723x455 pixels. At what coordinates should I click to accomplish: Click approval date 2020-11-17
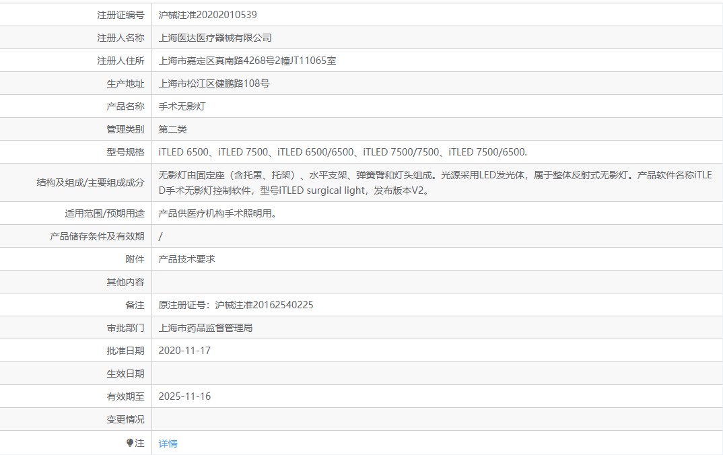point(184,351)
